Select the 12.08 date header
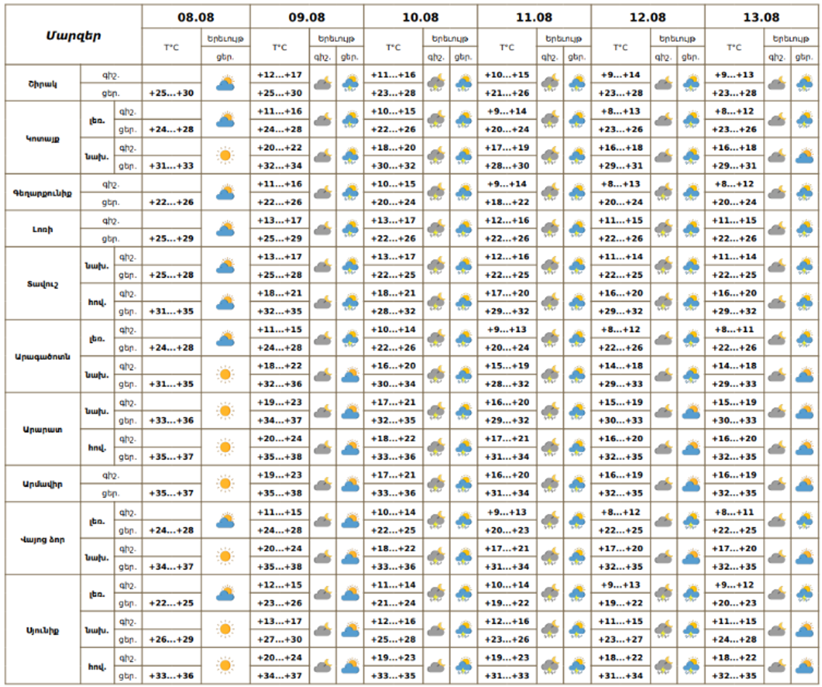 pyautogui.click(x=648, y=17)
